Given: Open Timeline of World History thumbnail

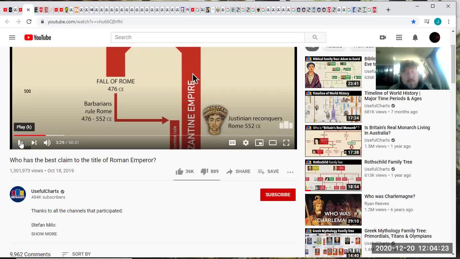Looking at the screenshot, I should 333,107.
